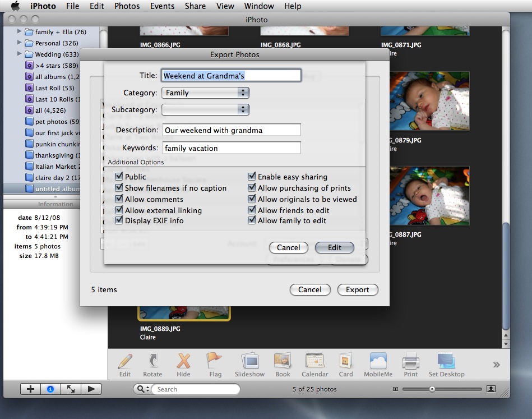
Task: Click the MobileMe cloud icon
Action: coord(378,361)
